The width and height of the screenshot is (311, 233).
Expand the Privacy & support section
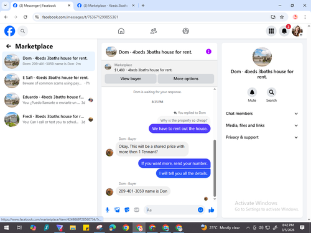click(x=262, y=137)
